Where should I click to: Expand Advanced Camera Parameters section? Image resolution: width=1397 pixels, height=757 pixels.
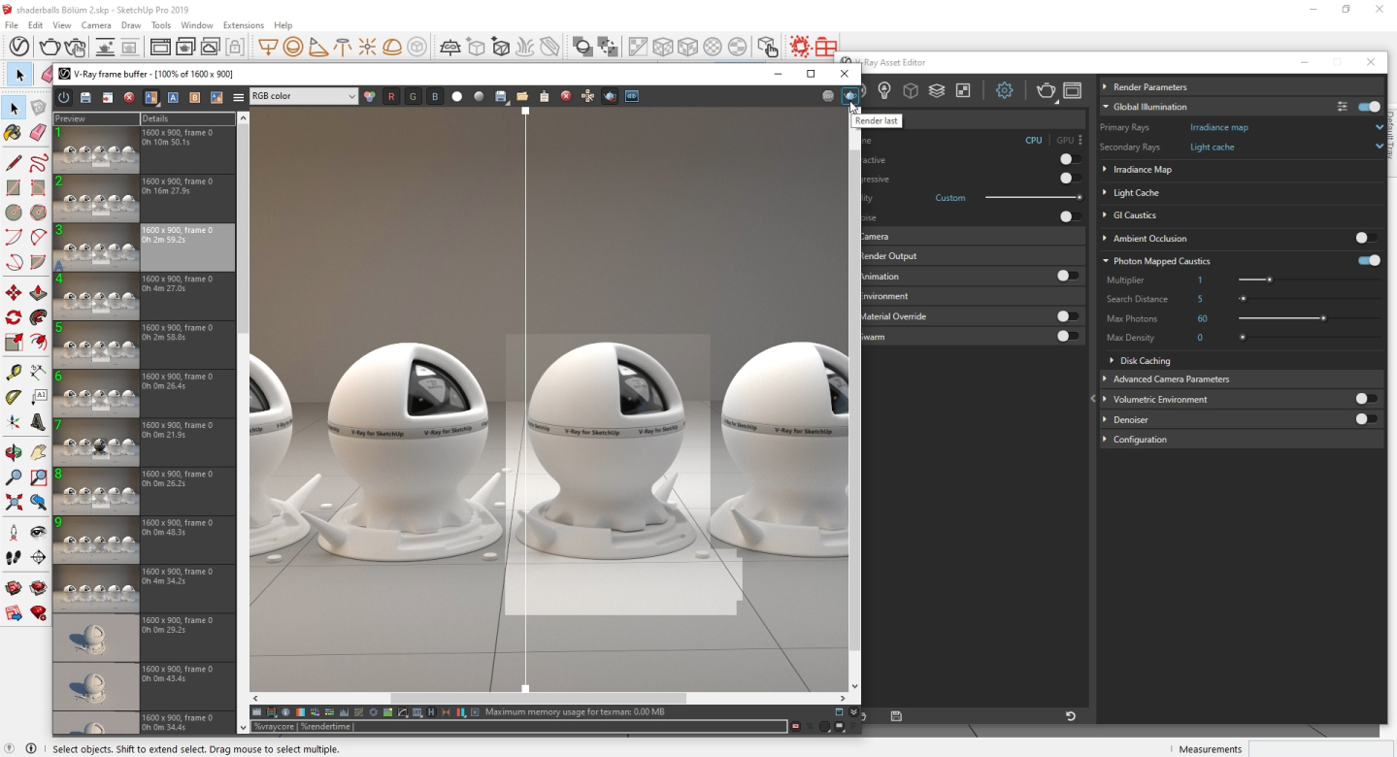point(1242,379)
